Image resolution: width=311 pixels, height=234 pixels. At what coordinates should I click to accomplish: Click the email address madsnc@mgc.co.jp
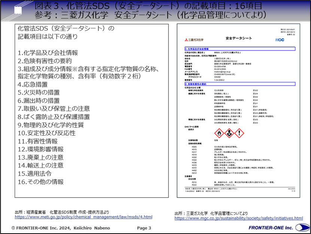click(218, 71)
